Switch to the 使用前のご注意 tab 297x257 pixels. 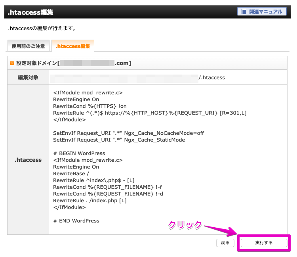[x=28, y=46]
